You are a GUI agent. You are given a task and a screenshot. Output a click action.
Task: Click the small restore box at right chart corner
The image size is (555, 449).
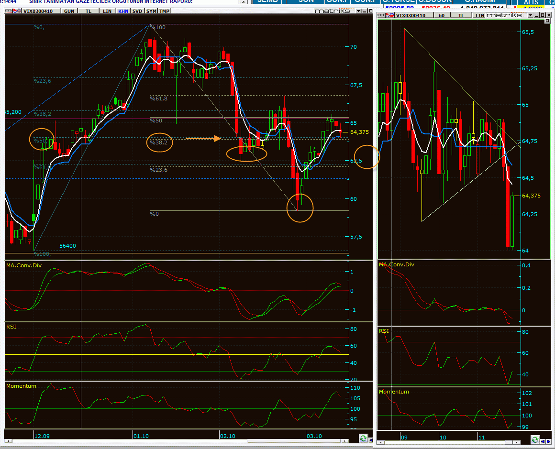[547, 21]
